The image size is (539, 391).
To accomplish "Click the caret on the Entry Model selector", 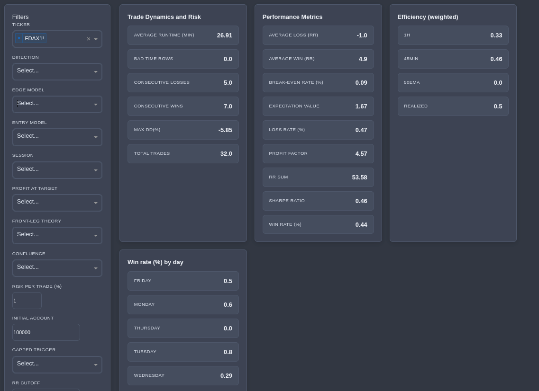I will [x=96, y=137].
